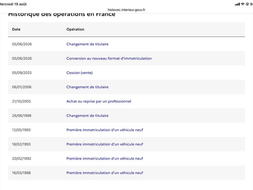
Task: Open Première immatriculation entry of 18/02/1993
Action: point(105,144)
